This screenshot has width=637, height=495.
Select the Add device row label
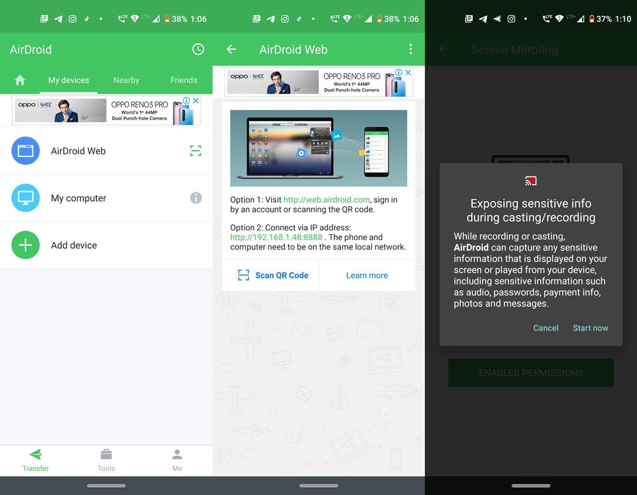point(74,245)
